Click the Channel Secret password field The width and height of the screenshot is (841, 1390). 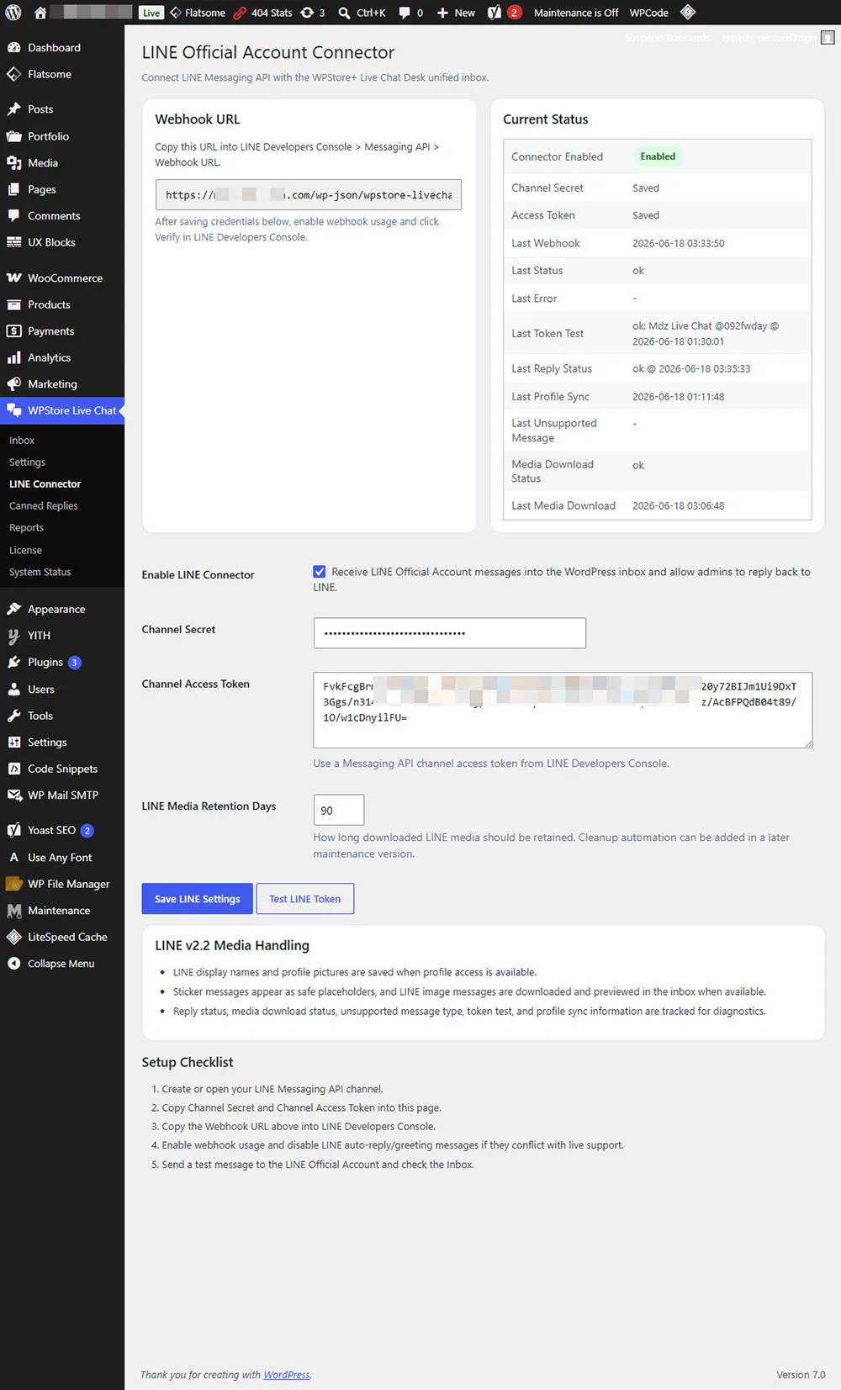pos(450,633)
